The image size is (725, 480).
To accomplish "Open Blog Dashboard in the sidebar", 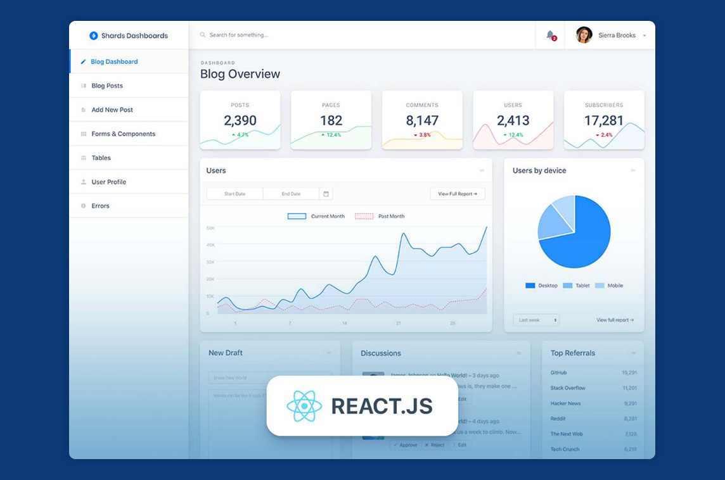I will pos(129,61).
